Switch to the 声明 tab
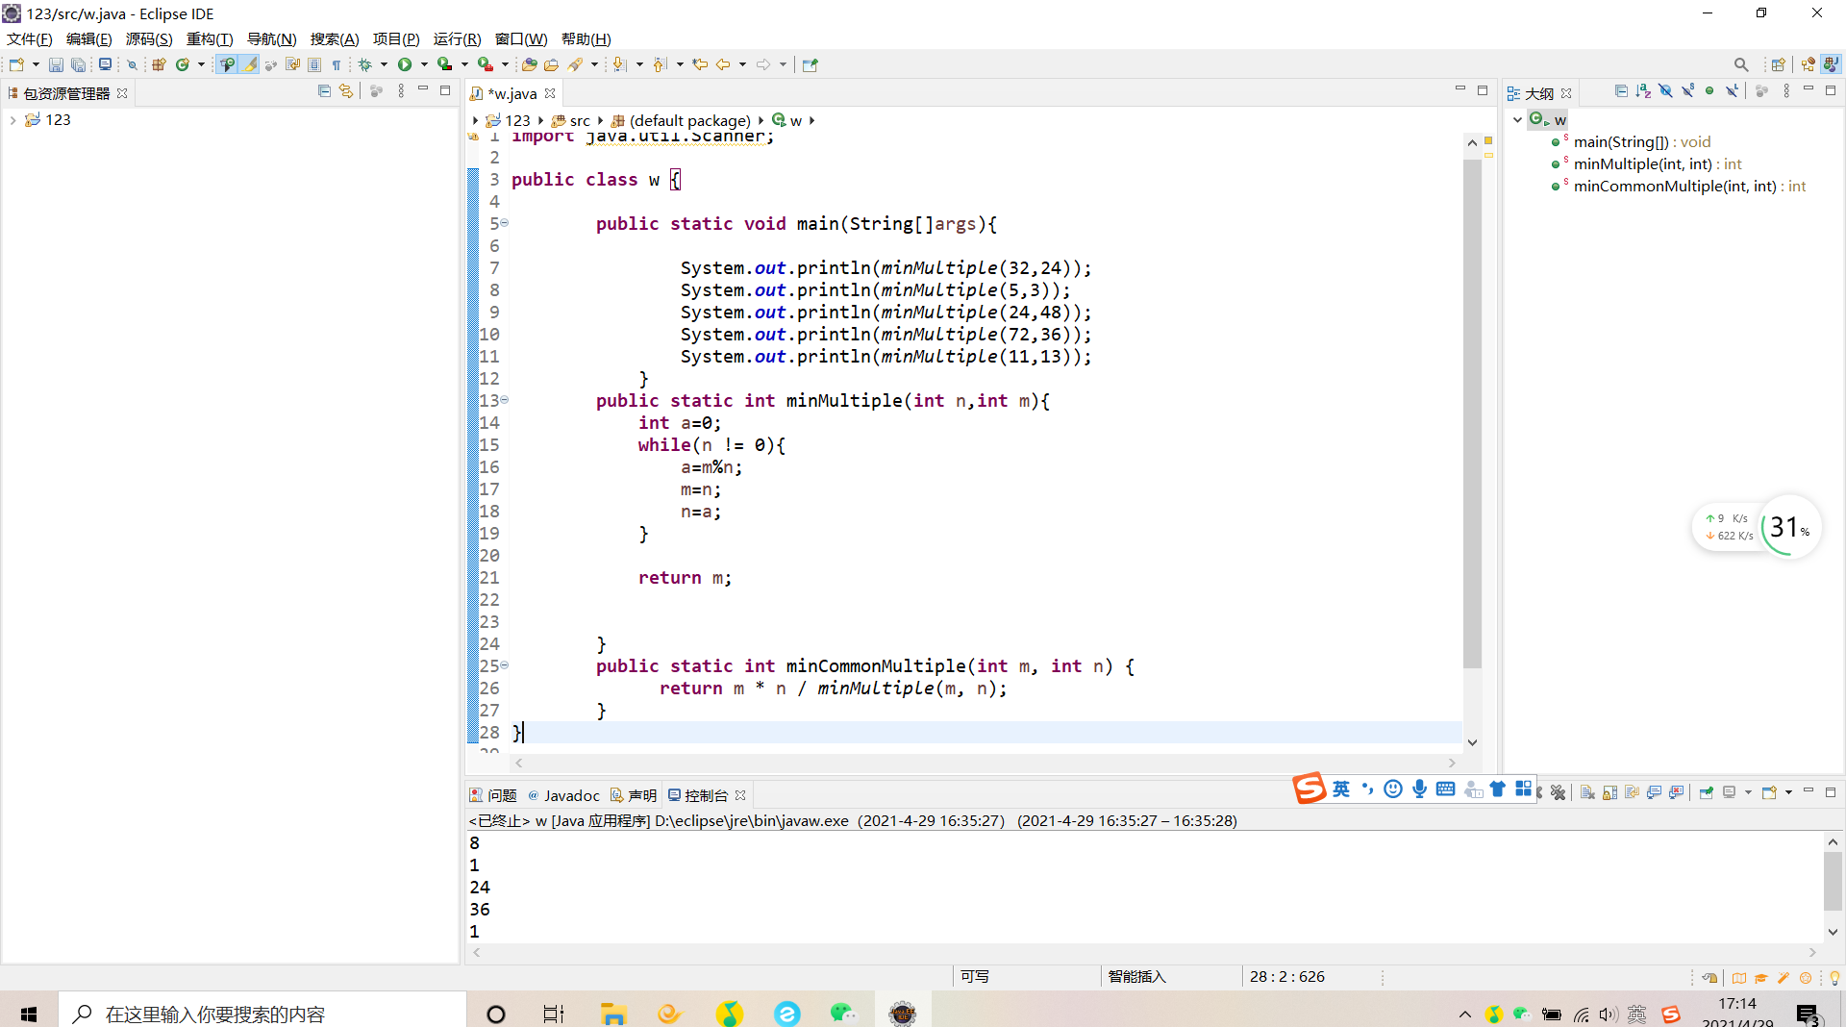This screenshot has height=1027, width=1846. (x=634, y=795)
